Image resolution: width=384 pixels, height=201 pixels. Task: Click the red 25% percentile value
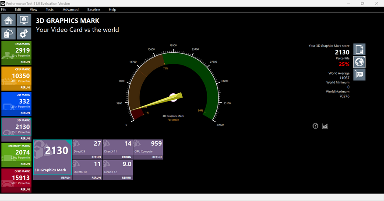tap(344, 65)
